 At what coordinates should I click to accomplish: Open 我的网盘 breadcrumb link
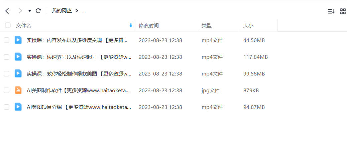62,11
